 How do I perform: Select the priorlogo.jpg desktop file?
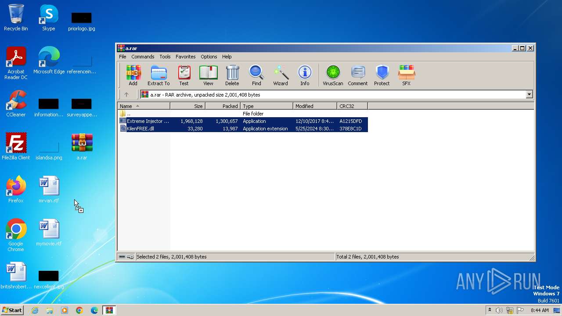(x=82, y=21)
